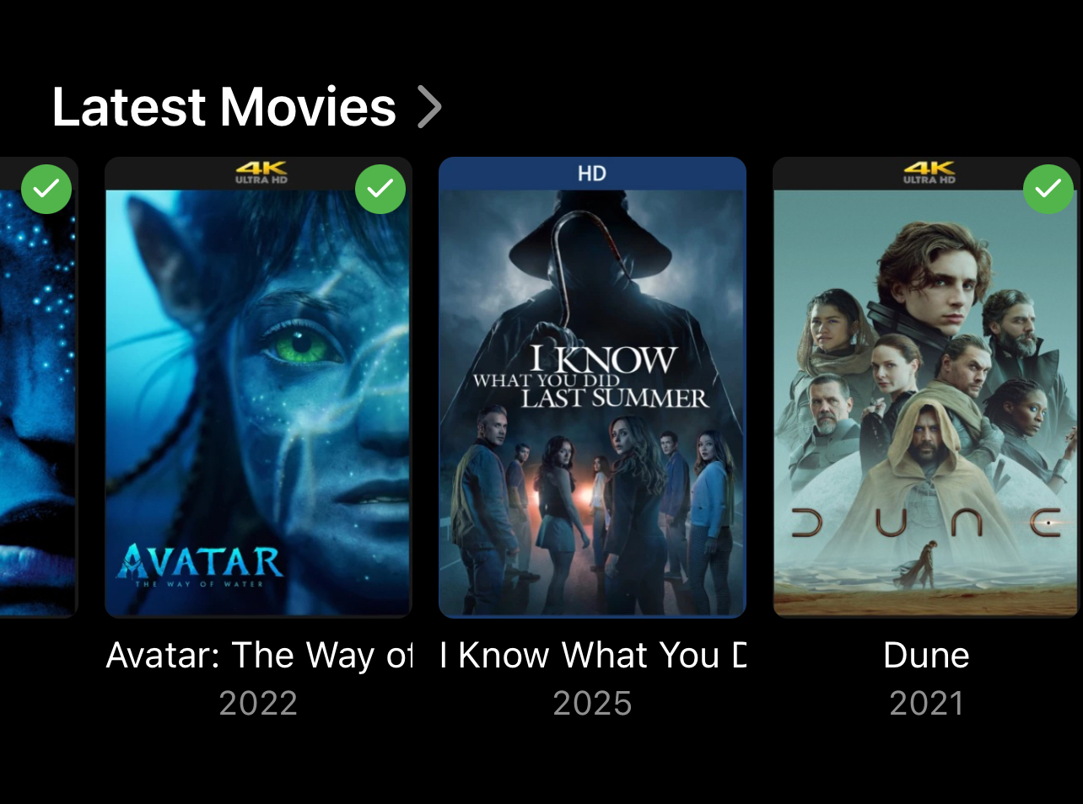Click 4K Ultra HD badge on Avatar poster
1083x804 pixels.
coord(261,174)
